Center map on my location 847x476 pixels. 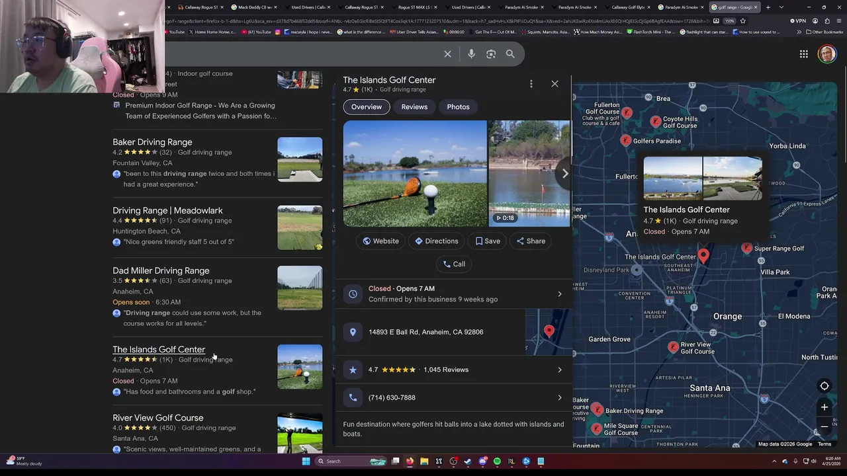[x=825, y=386]
